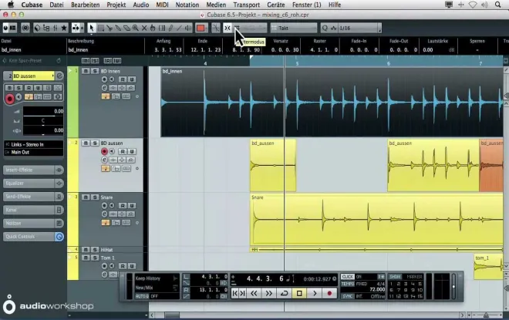Open the Bearbeiten menu

[86, 5]
